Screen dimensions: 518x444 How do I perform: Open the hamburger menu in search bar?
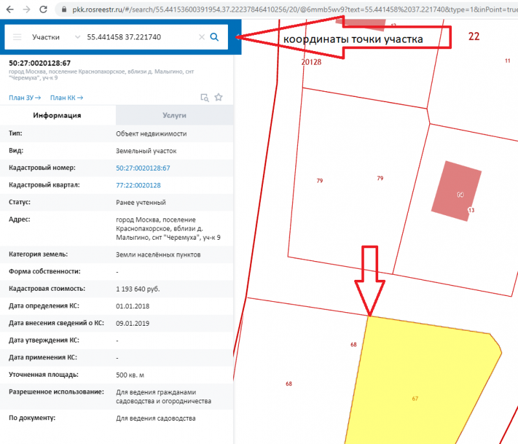tap(17, 37)
